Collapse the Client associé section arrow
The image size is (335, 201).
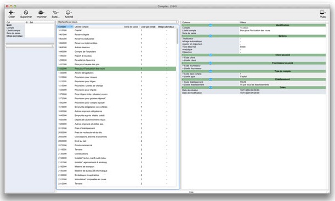pos(183,55)
